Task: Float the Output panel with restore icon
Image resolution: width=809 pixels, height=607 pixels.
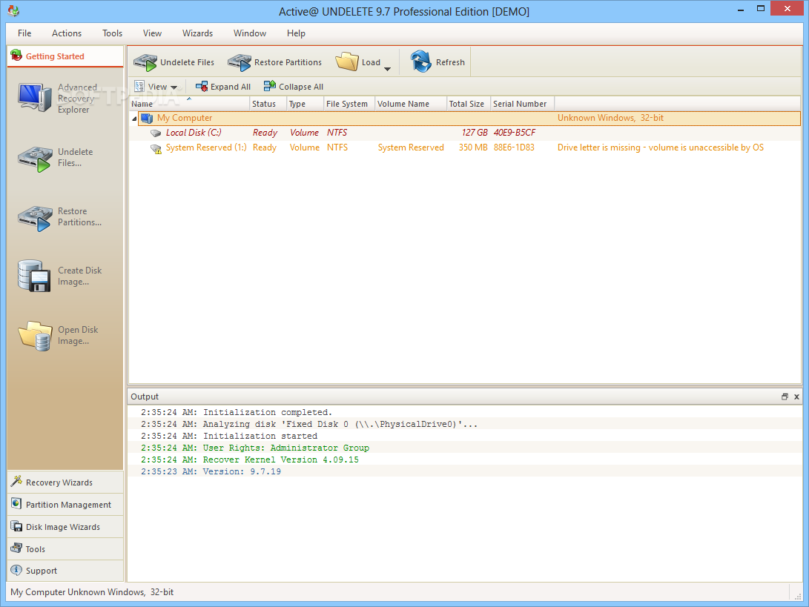Action: point(785,397)
